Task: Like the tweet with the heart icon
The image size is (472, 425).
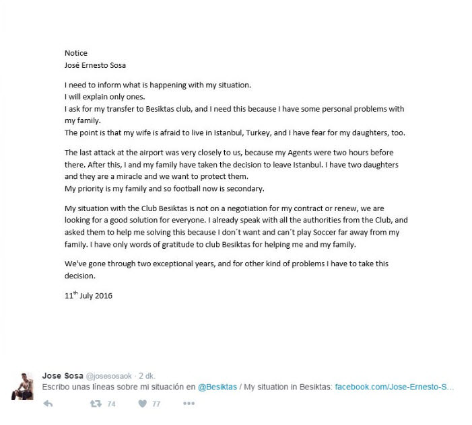Action: click(143, 403)
